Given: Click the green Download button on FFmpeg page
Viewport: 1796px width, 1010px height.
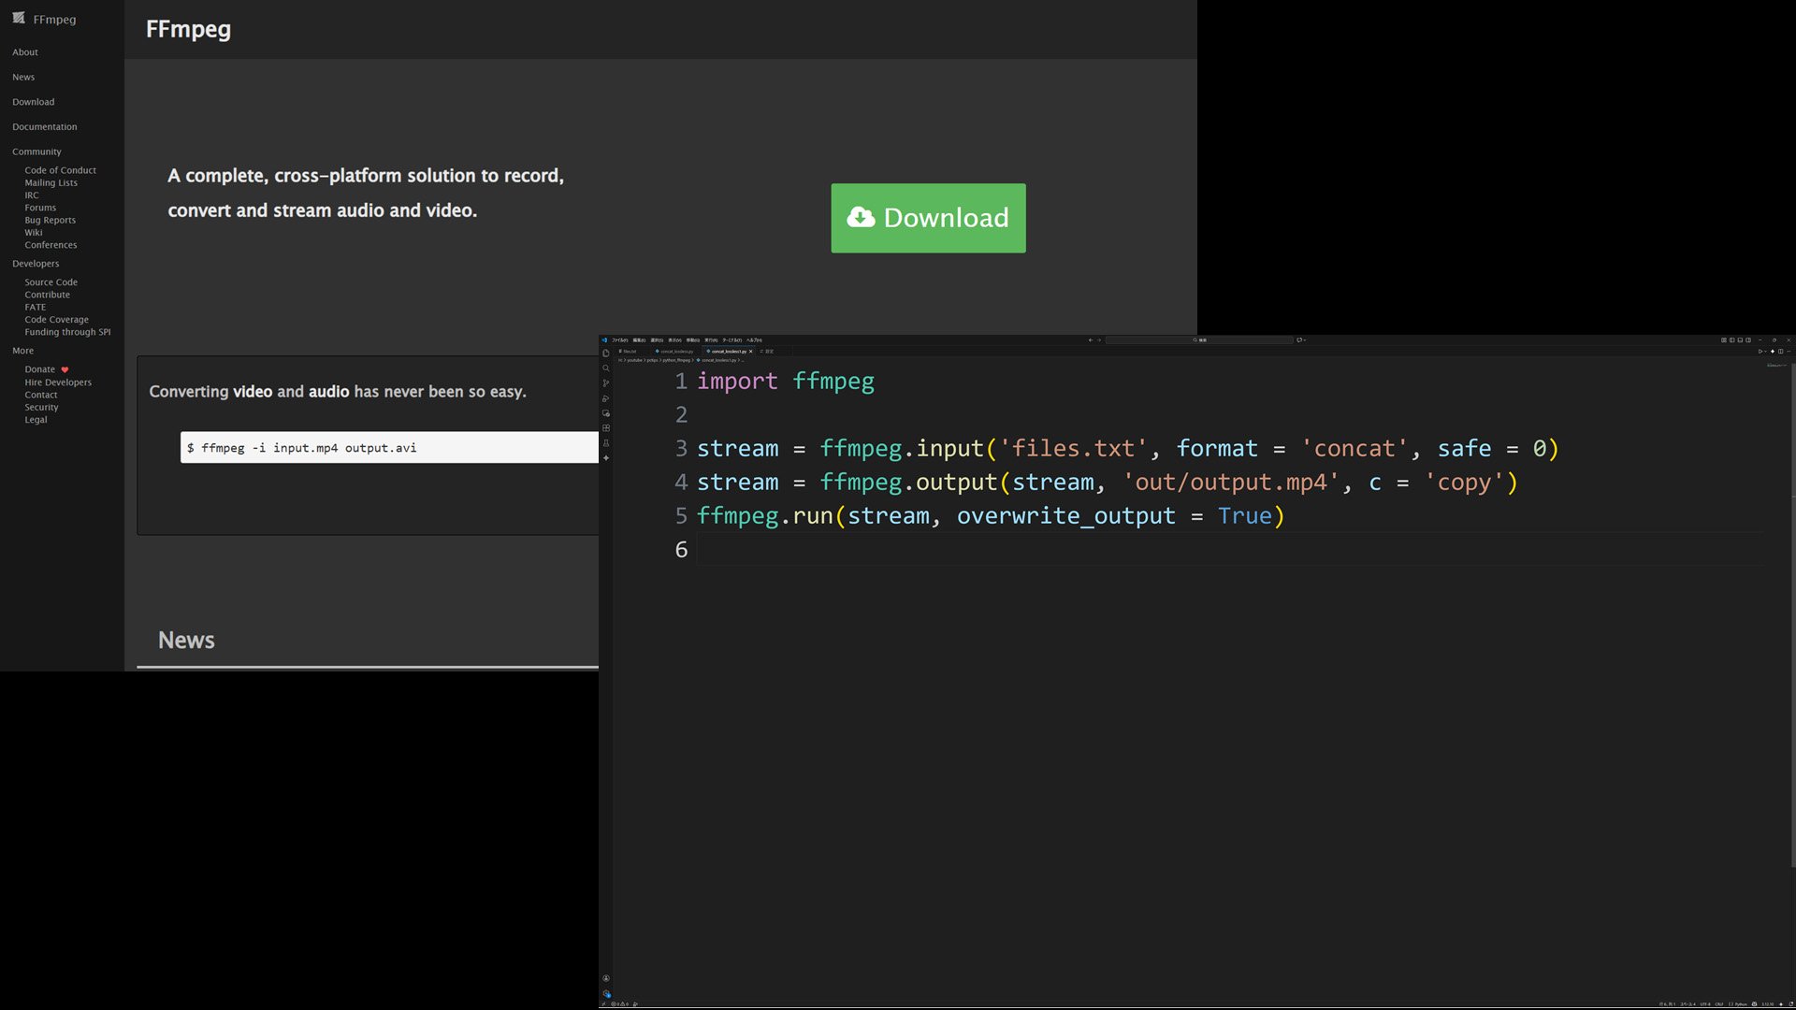Looking at the screenshot, I should pos(928,218).
